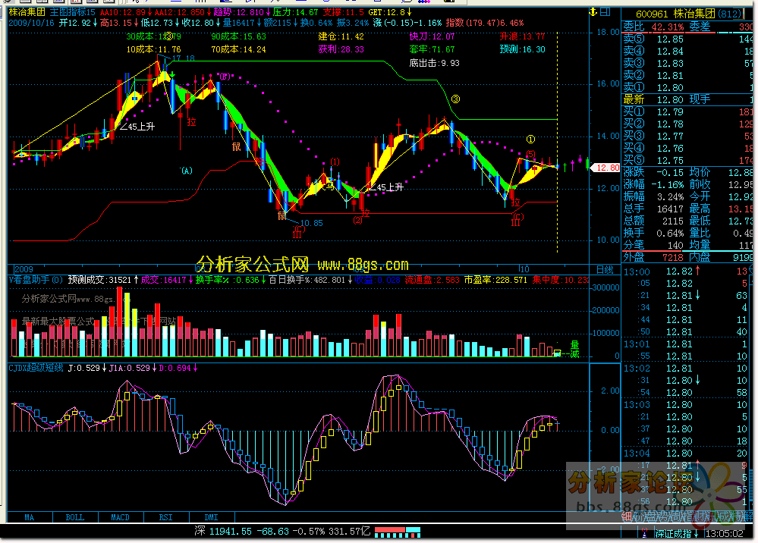Click the 获利:28.33 profit label
Screen dimensions: 758x543
tap(341, 49)
